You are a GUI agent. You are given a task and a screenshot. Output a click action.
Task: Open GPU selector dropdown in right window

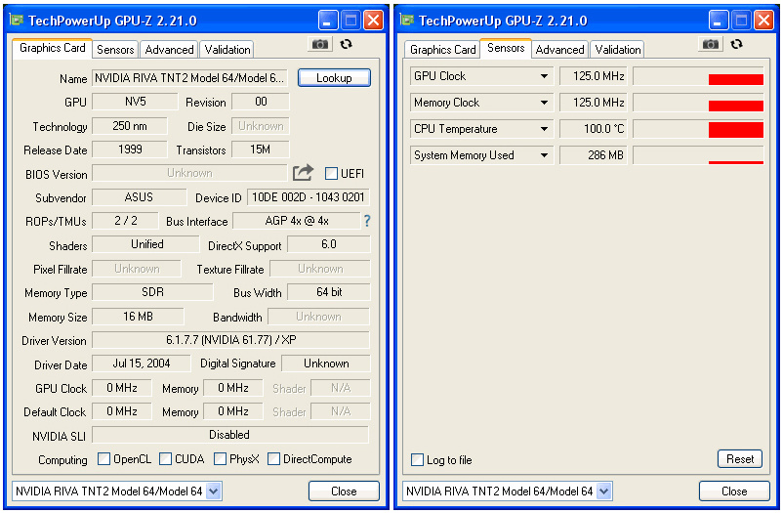tap(604, 492)
